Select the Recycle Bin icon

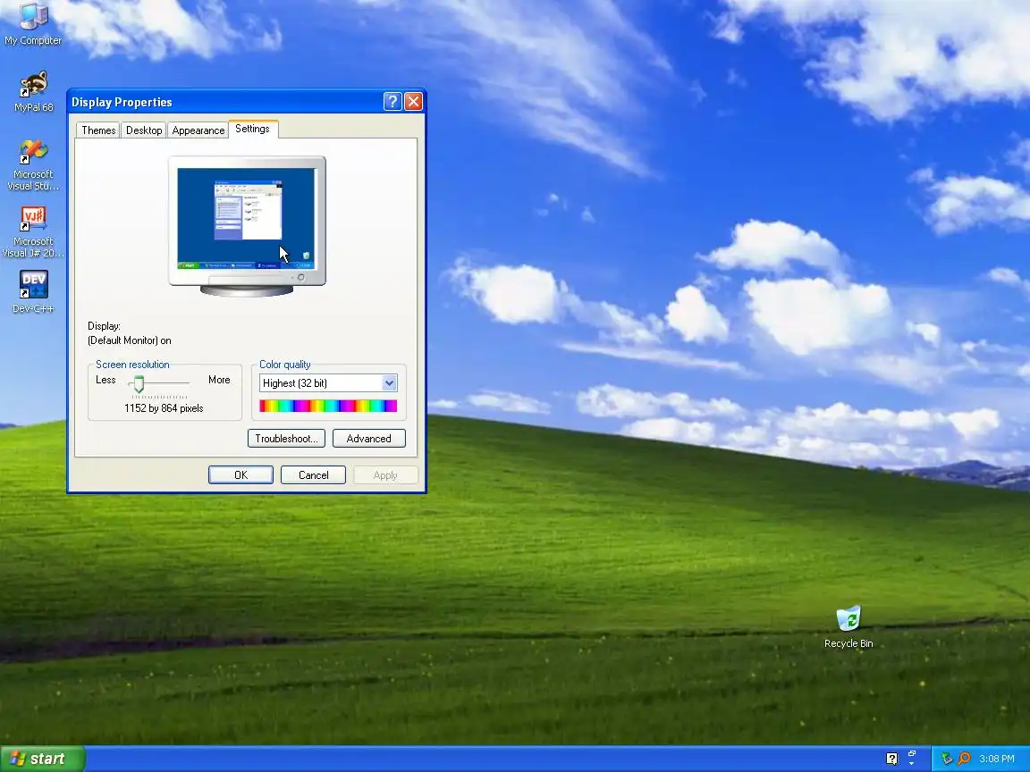pos(848,627)
